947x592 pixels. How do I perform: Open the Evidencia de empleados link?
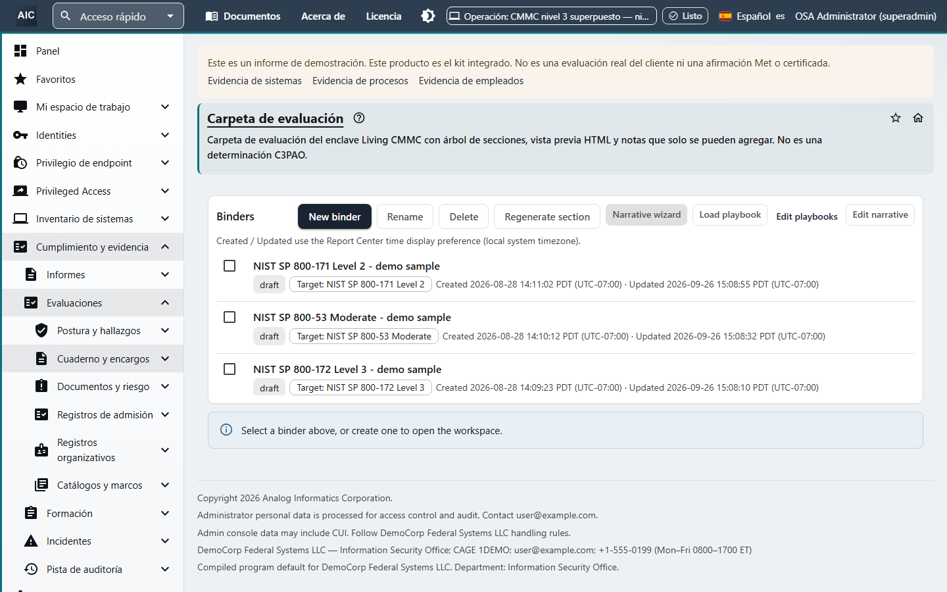coord(471,80)
